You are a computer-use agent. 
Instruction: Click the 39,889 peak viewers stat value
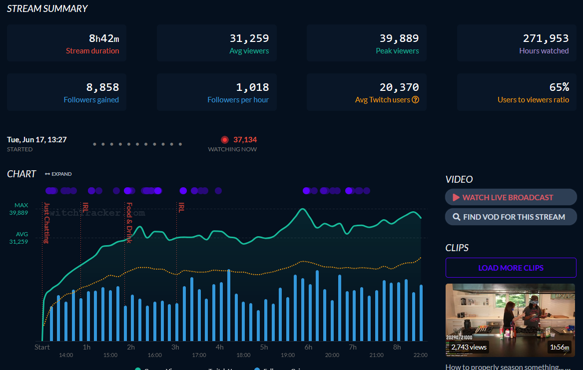pyautogui.click(x=399, y=38)
